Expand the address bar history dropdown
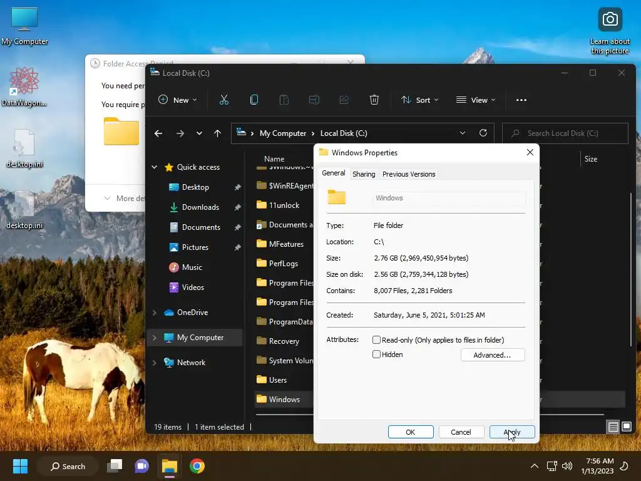 [463, 133]
